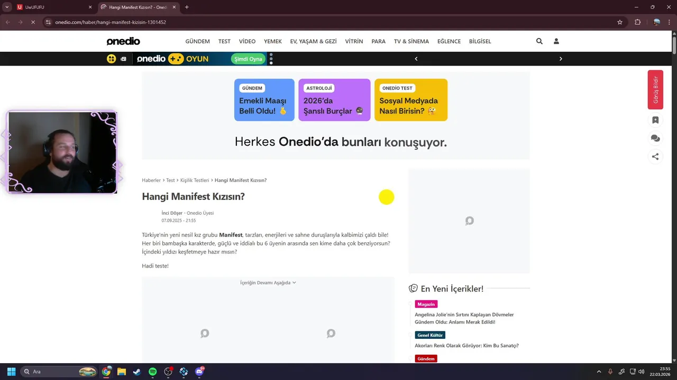Open Sosyal Medyada Nasıl Birisin card
This screenshot has width=677, height=380.
[x=411, y=100]
